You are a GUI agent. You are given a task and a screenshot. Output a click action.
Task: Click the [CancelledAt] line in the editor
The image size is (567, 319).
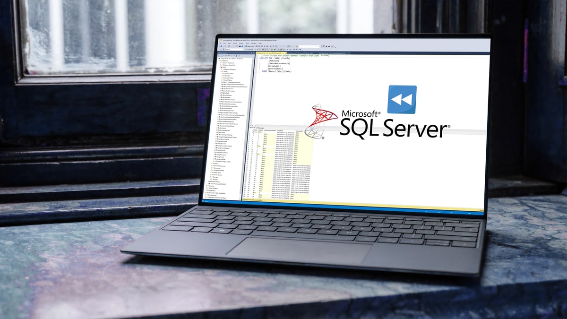coord(275,69)
